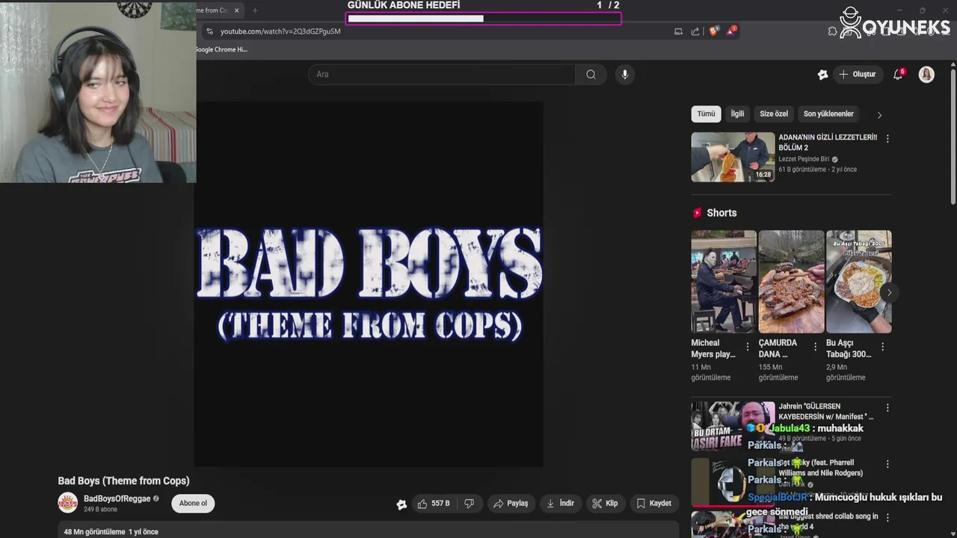
Task: Open BadBoysOfReggae channel name link
Action: click(x=117, y=498)
